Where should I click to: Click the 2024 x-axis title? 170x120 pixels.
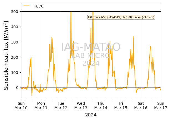pyautogui.click(x=91, y=115)
